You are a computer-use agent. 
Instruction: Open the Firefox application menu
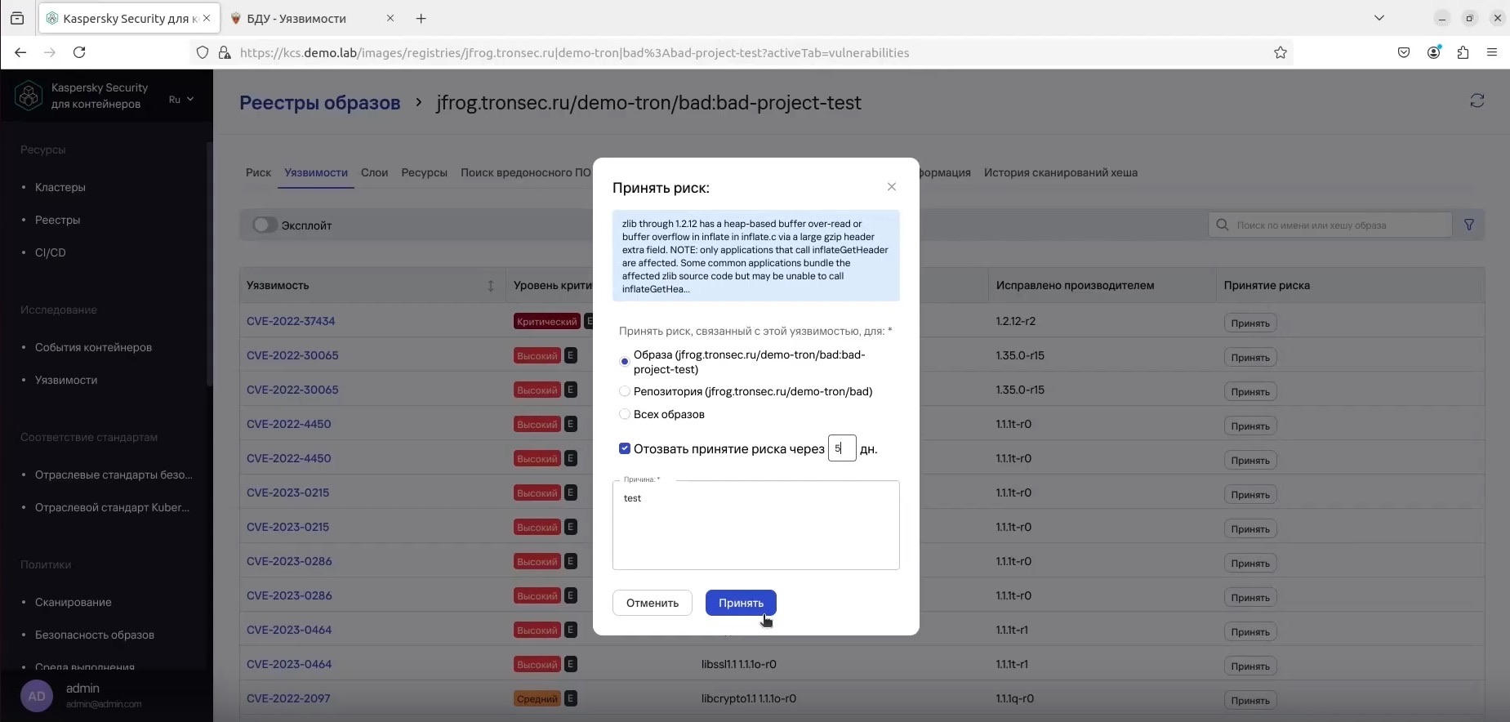coord(1492,52)
